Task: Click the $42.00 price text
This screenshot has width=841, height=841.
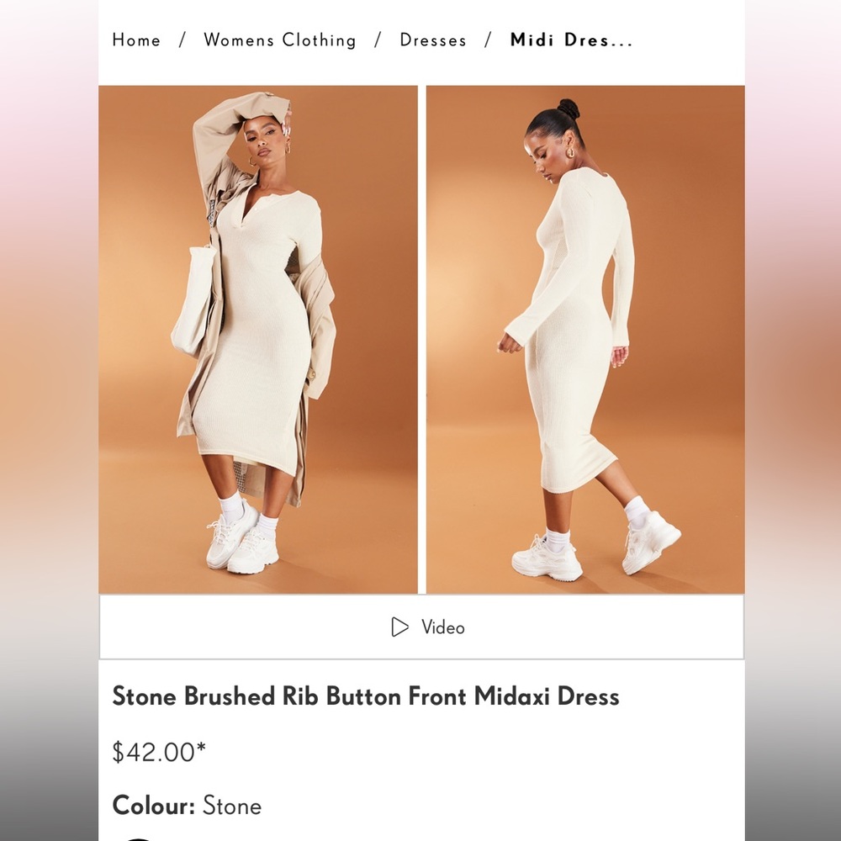Action: (153, 752)
